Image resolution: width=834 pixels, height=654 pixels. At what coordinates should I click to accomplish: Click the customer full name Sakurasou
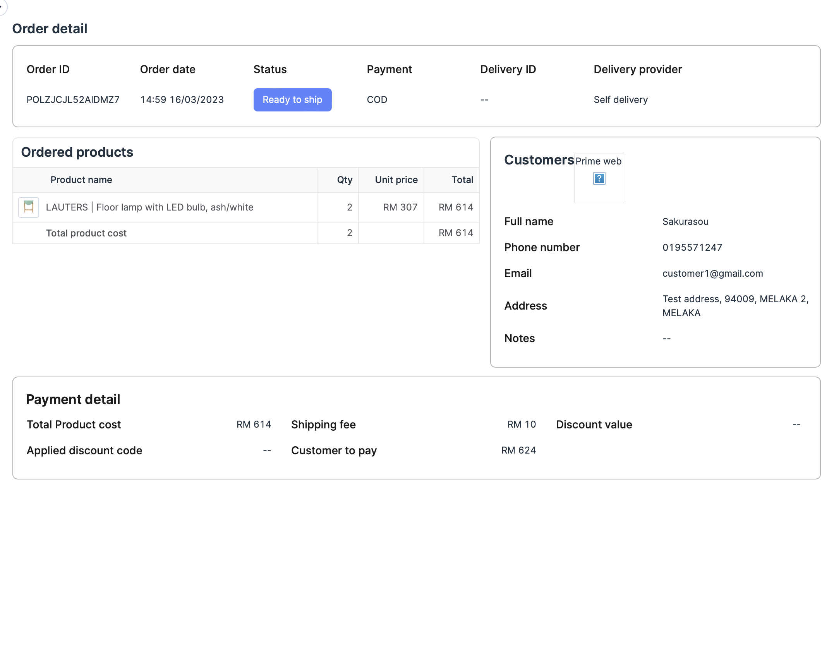(685, 221)
